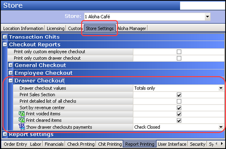Switch to the Order Entry bottom tab

coord(15,144)
